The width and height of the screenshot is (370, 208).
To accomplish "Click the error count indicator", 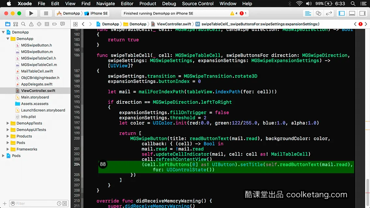I will click(x=243, y=13).
